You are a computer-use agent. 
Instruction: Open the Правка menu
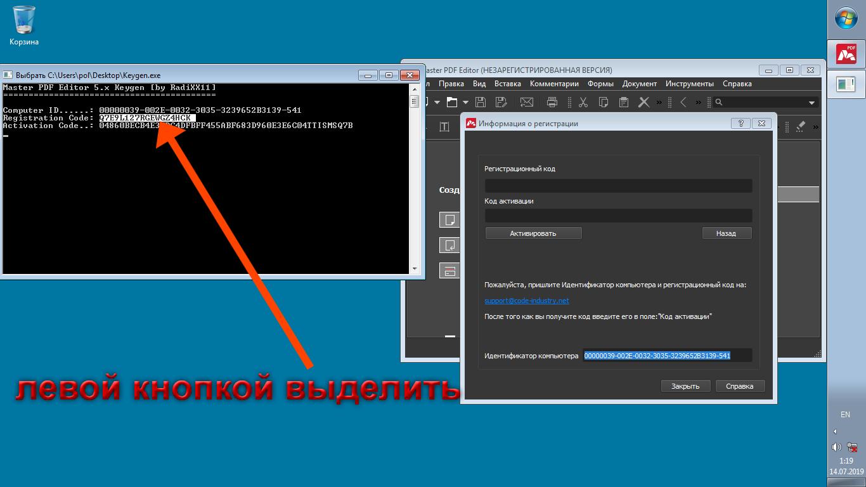[x=451, y=84]
